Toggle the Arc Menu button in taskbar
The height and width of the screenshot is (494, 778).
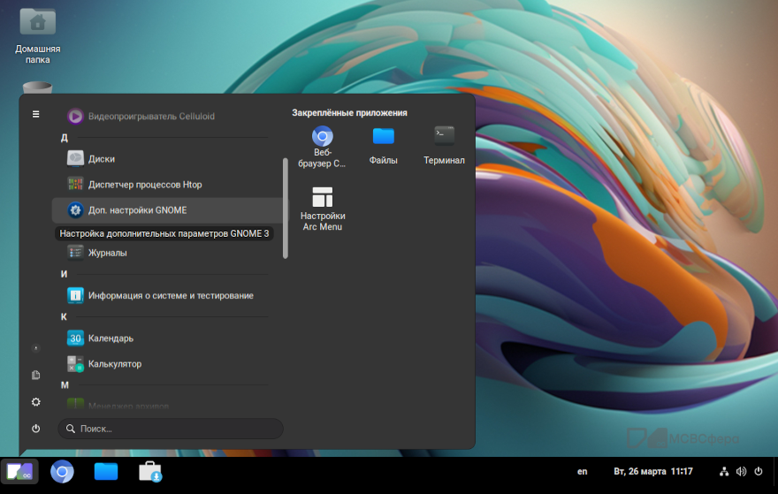[x=19, y=471]
